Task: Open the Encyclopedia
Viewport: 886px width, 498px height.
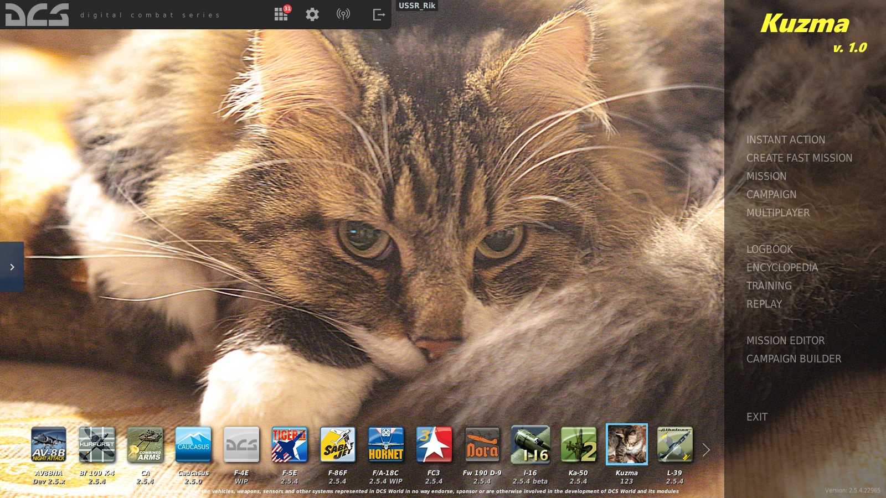Action: click(x=782, y=268)
